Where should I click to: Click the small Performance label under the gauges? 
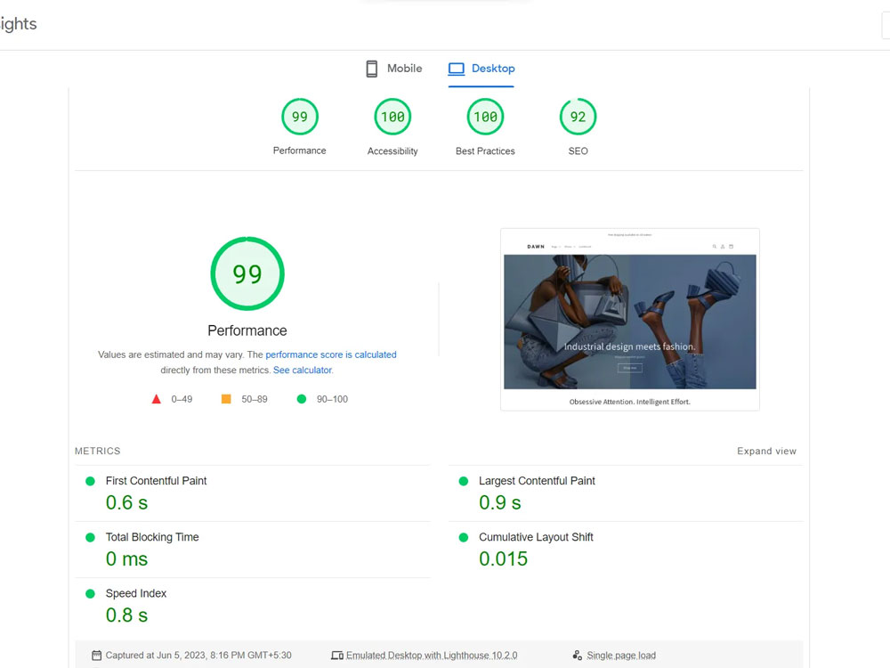(x=300, y=151)
